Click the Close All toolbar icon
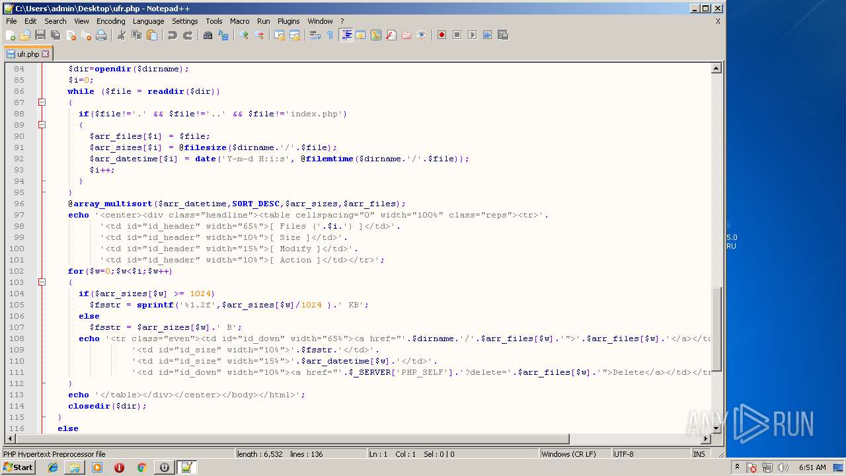This screenshot has height=476, width=846. click(x=86, y=35)
